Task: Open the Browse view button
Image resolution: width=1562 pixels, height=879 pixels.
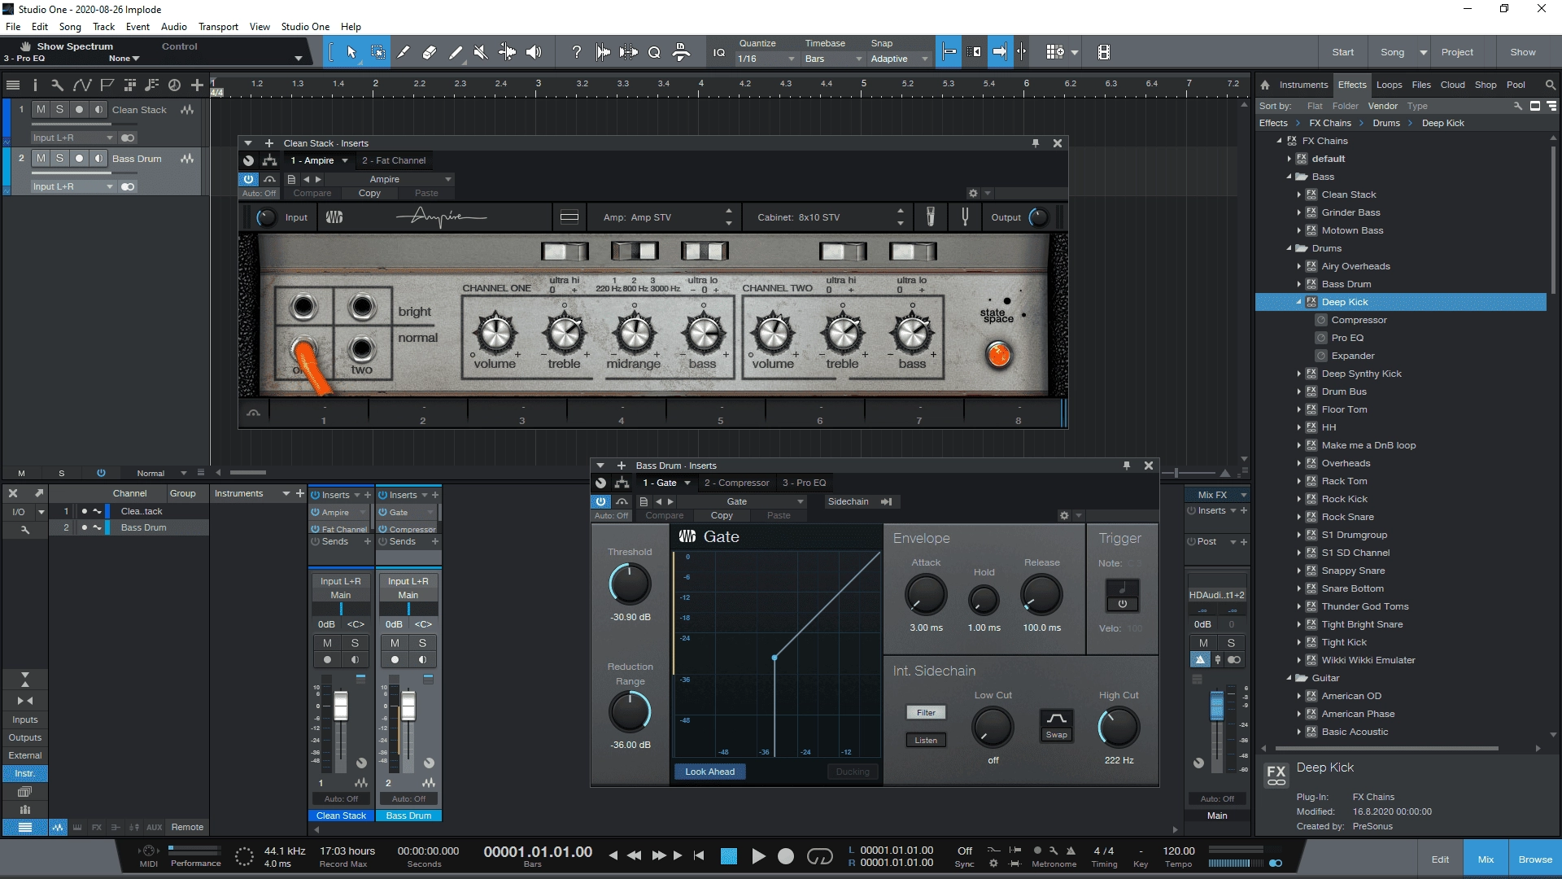Action: (x=1535, y=859)
